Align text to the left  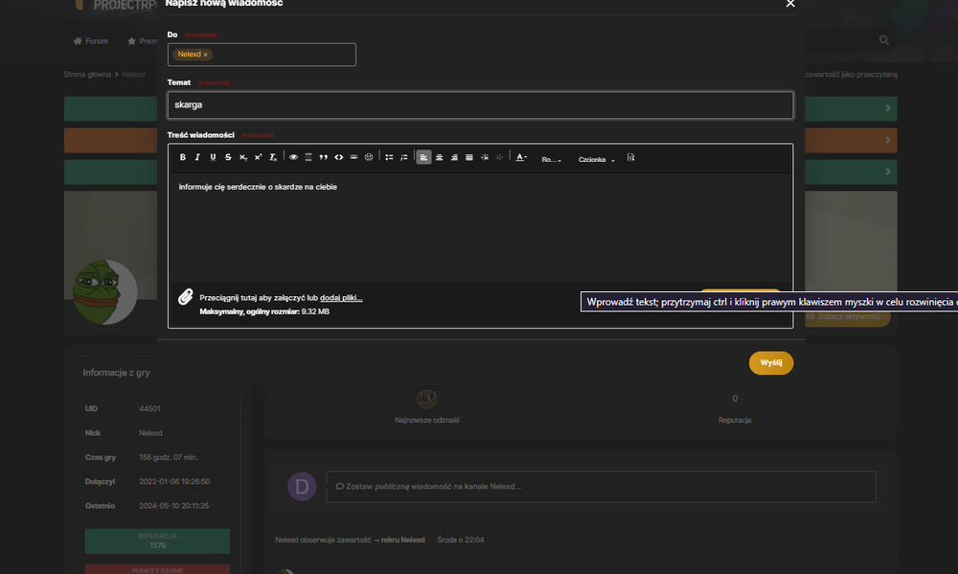tap(424, 158)
